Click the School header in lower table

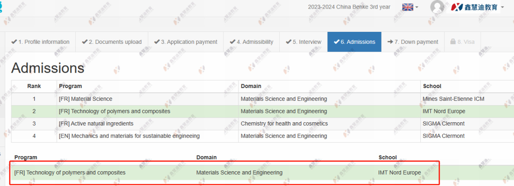(387, 157)
